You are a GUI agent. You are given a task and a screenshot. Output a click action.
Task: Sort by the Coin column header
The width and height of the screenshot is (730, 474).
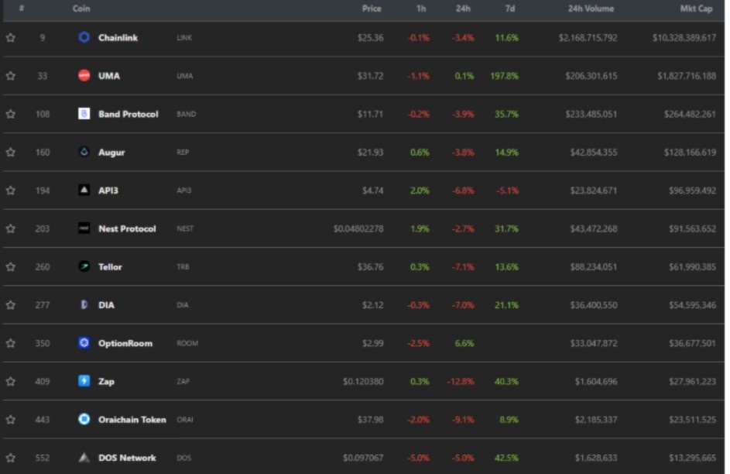click(x=81, y=9)
